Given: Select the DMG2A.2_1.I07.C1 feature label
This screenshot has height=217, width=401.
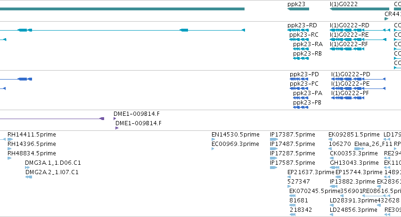Looking at the screenshot, I should [x=52, y=172].
